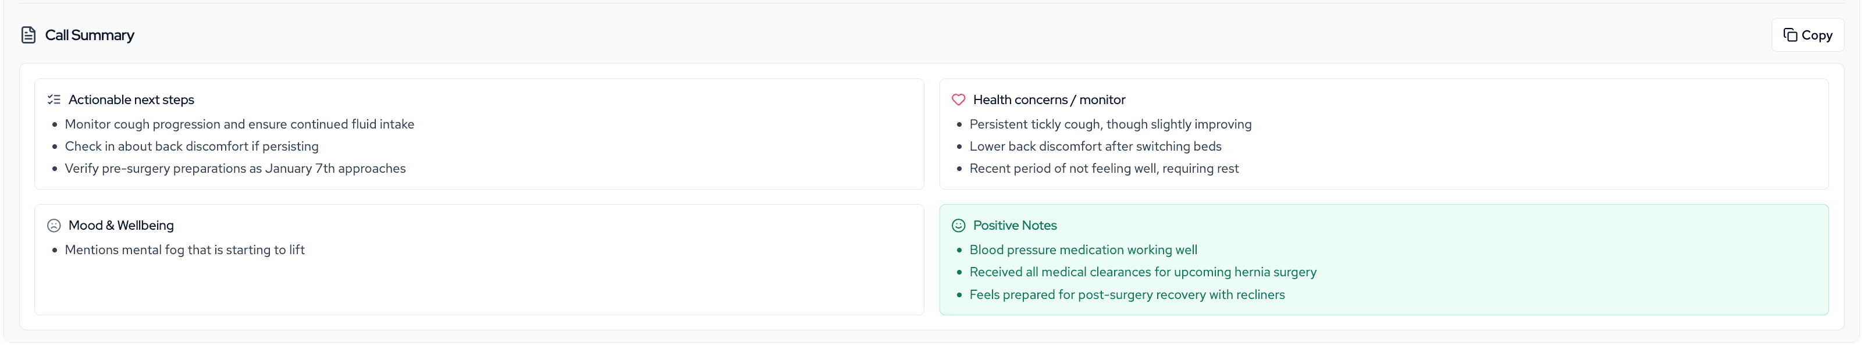Click the heart icon next to Health concerns

[x=958, y=98]
